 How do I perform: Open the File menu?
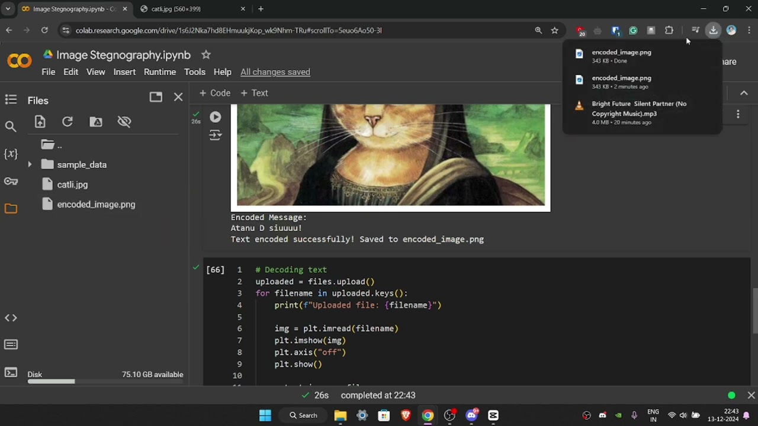pyautogui.click(x=49, y=72)
